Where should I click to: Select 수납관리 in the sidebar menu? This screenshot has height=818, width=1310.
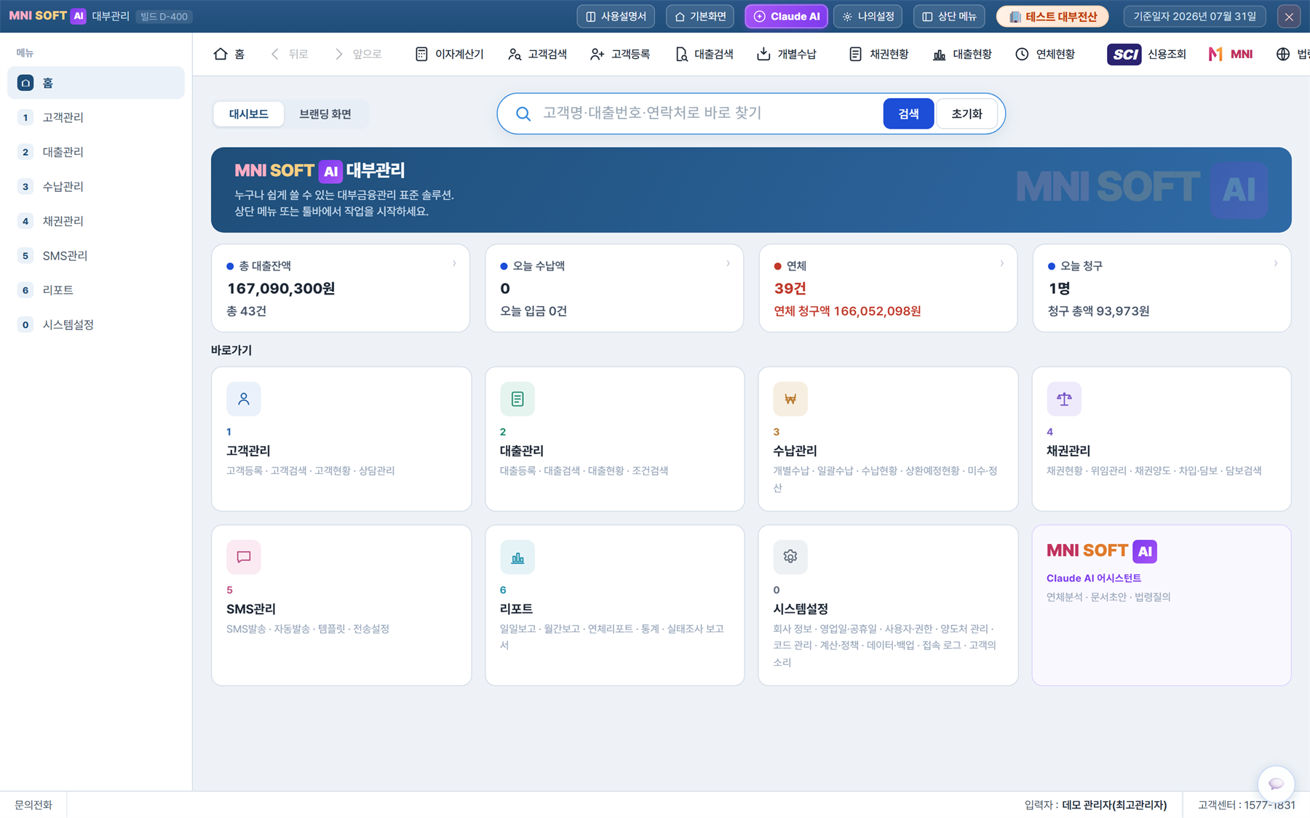click(95, 186)
